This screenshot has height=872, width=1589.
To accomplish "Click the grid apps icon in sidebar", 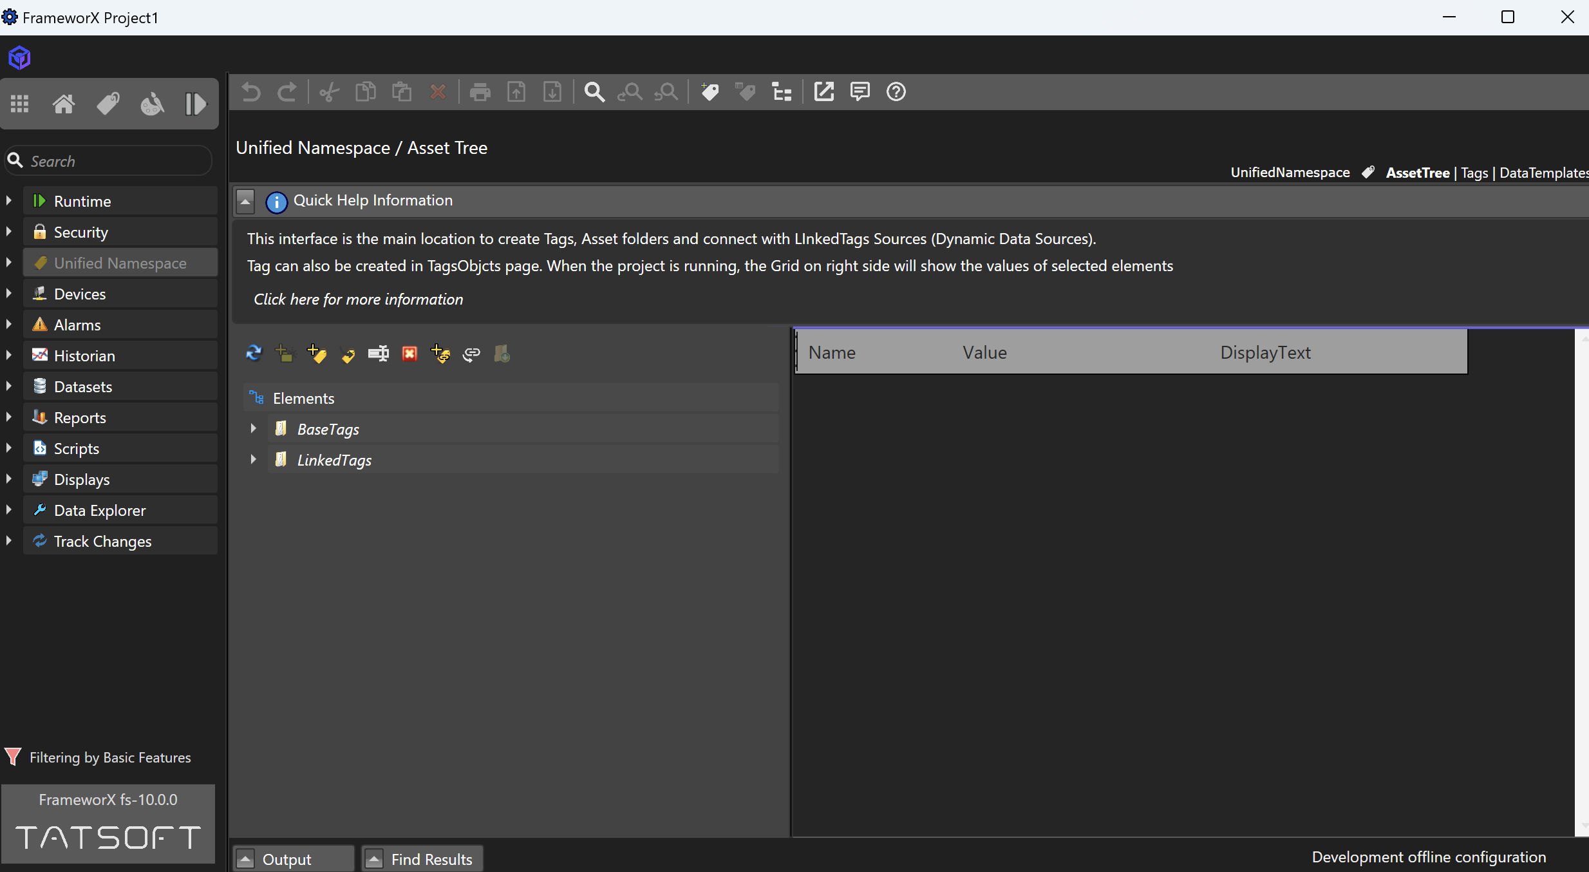I will [20, 104].
